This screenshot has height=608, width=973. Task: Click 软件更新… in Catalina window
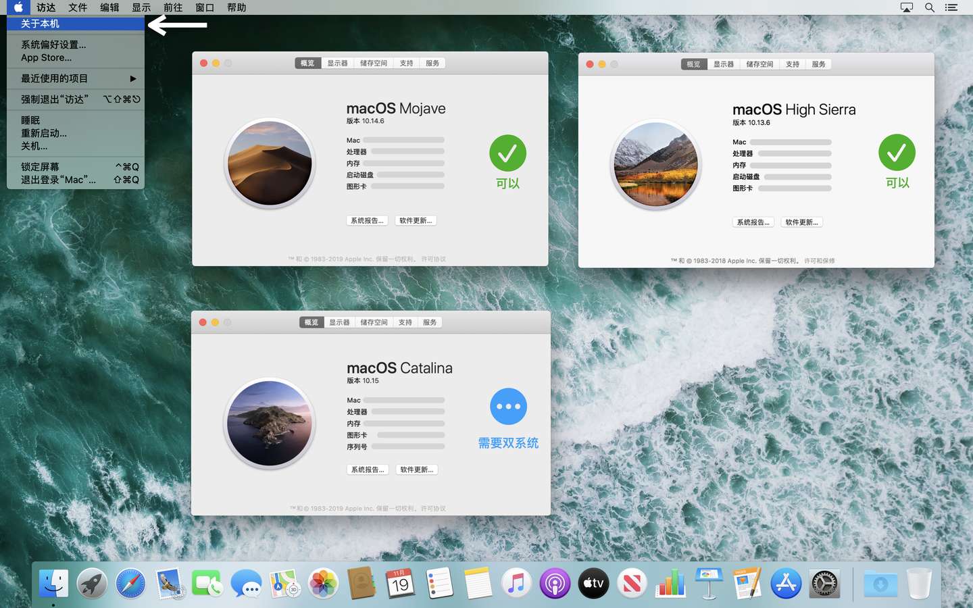click(417, 470)
